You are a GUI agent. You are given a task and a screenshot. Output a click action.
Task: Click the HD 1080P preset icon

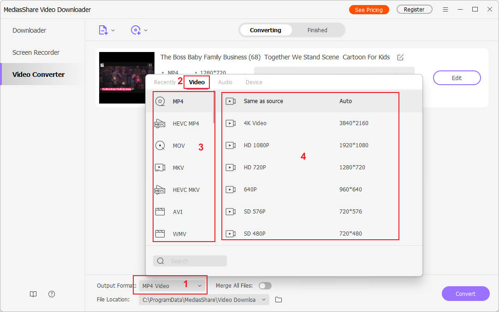pyautogui.click(x=231, y=145)
